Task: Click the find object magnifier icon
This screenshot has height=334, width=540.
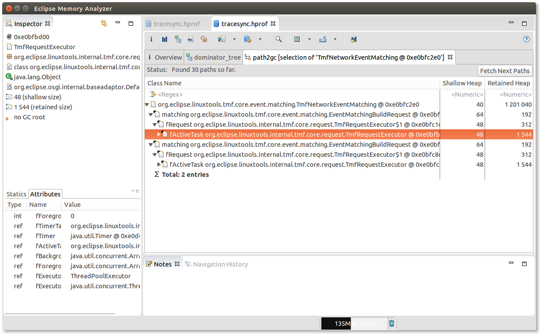Action: (278, 39)
